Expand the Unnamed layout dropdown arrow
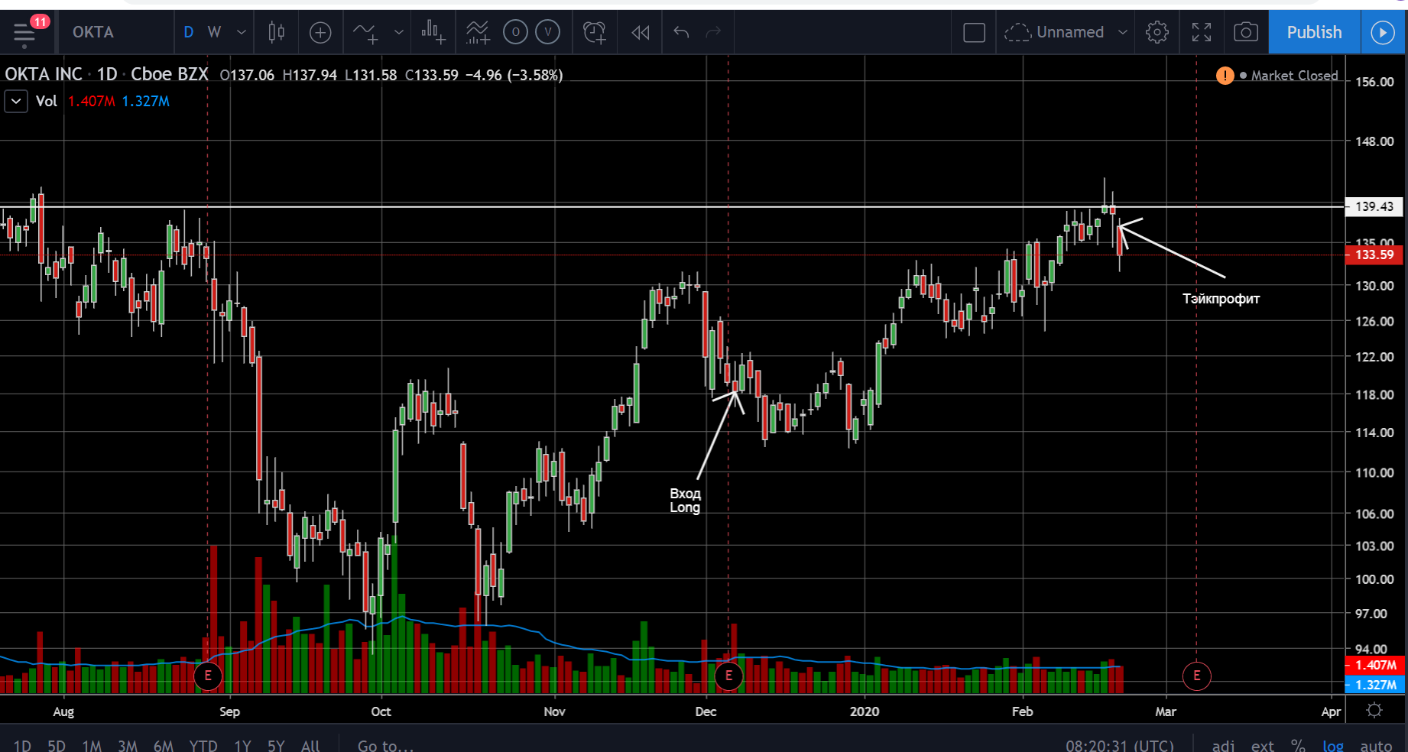Viewport: 1408px width, 752px height. 1123,32
